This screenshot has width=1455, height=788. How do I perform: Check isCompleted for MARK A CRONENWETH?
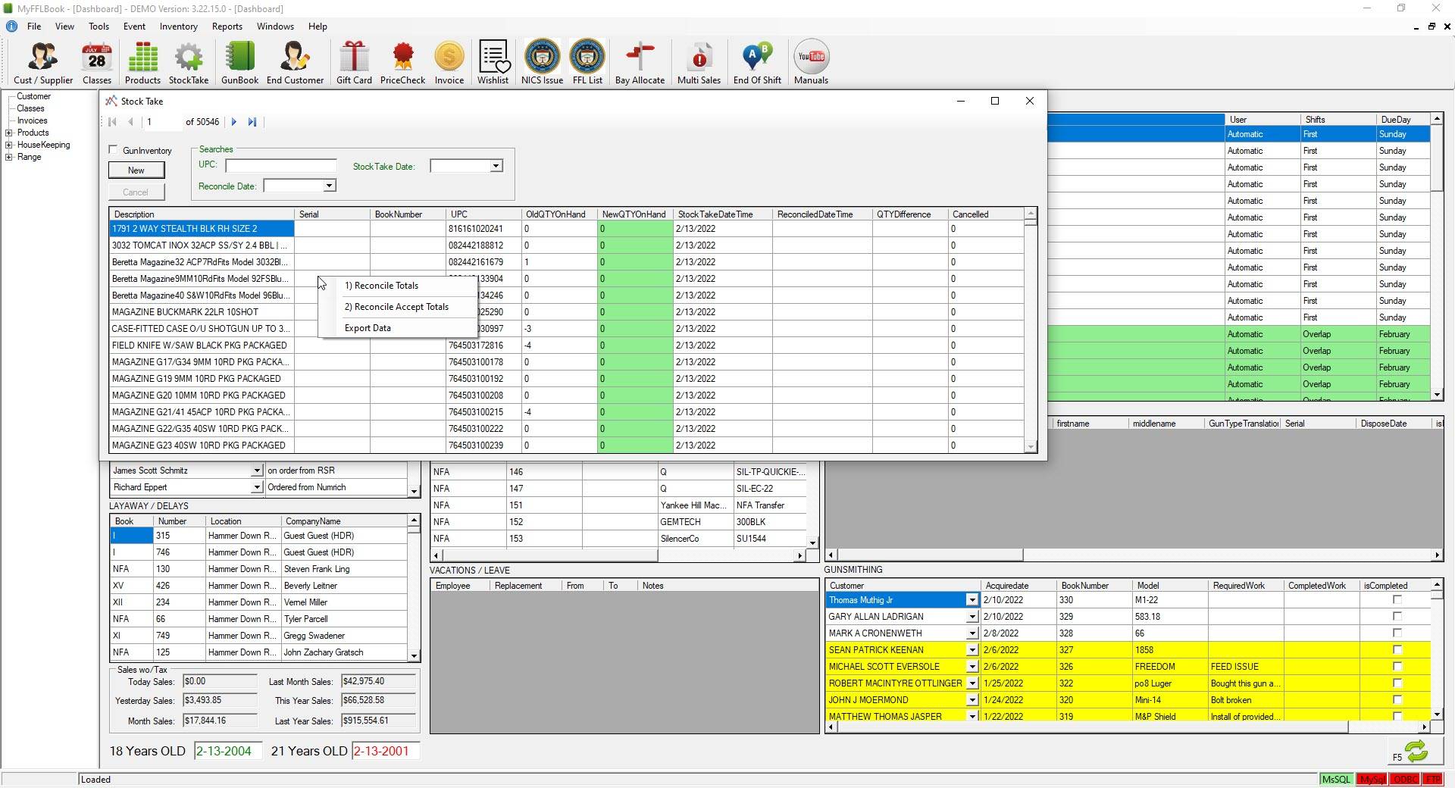coord(1397,633)
